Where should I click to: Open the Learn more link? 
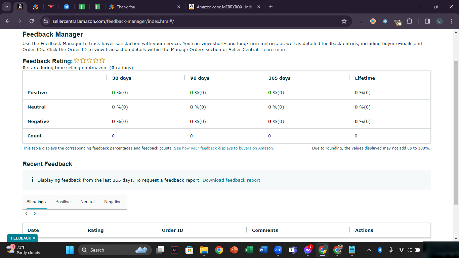tap(274, 49)
